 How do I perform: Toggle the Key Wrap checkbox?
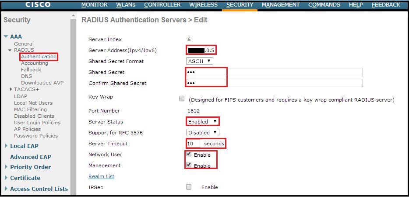(182, 99)
